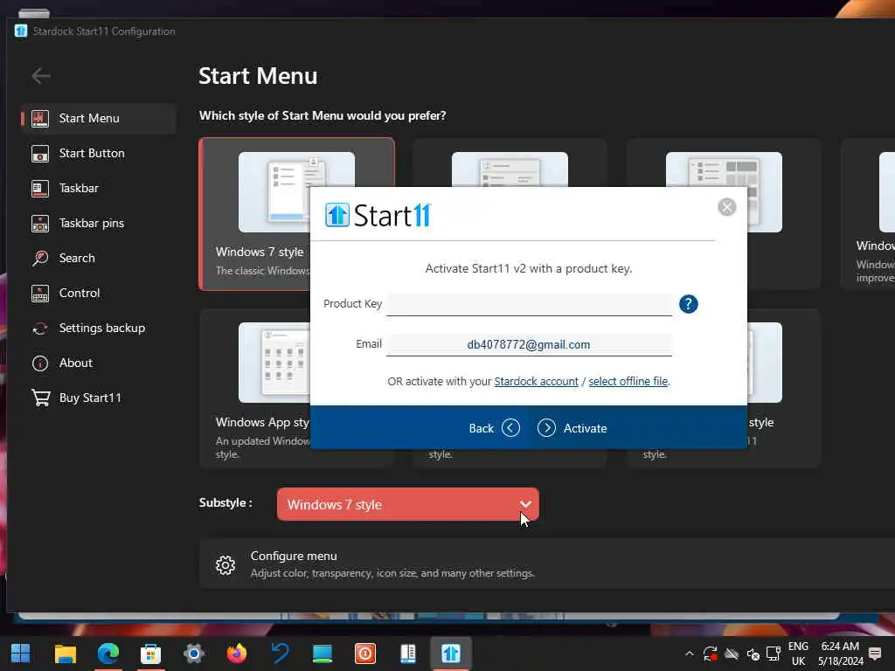Open File Explorer from the taskbar
The width and height of the screenshot is (895, 671).
[65, 654]
